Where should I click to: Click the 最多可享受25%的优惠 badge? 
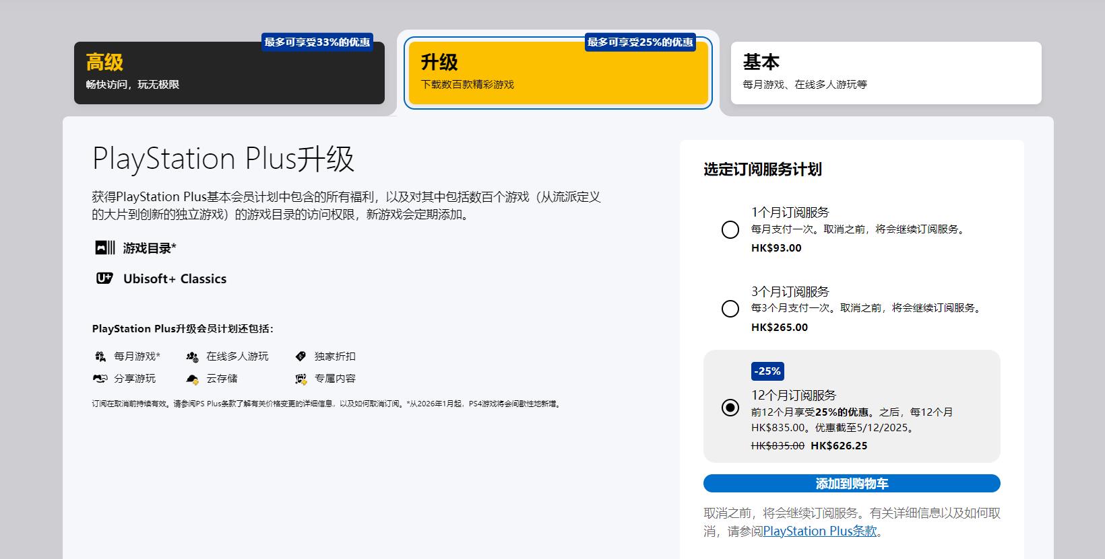640,42
